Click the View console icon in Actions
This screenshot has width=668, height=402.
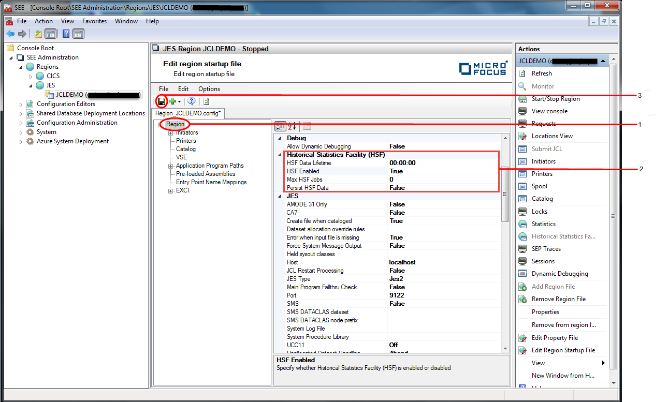tap(523, 111)
